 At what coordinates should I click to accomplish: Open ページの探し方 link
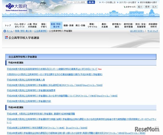tap(108, 2)
